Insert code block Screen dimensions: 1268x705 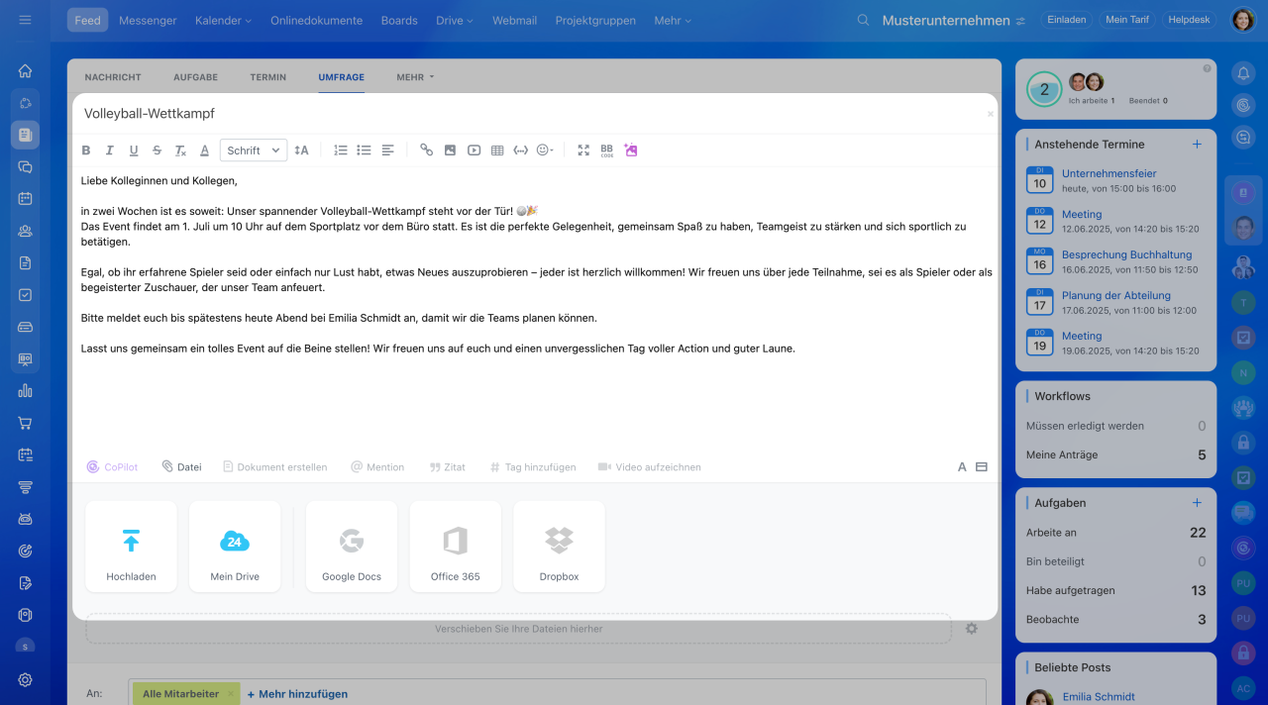[520, 151]
